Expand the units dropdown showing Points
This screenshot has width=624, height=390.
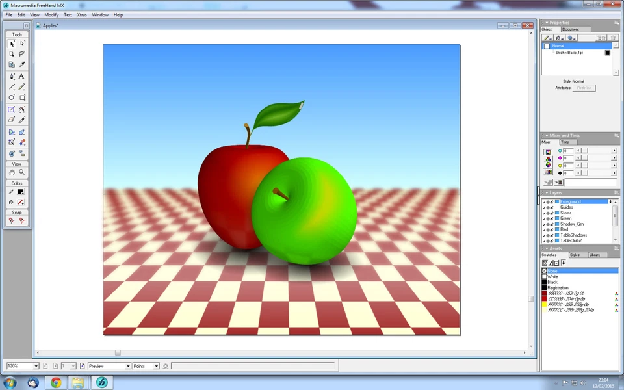pyautogui.click(x=155, y=366)
